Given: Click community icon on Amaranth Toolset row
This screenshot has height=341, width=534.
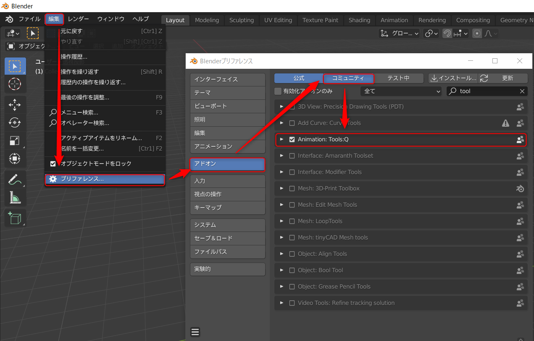Looking at the screenshot, I should click(520, 156).
